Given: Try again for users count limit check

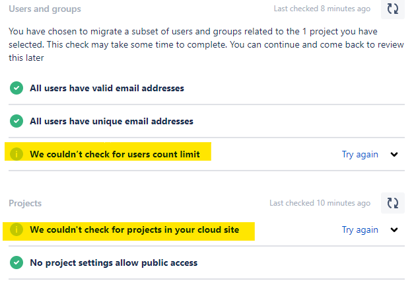Looking at the screenshot, I should tap(360, 154).
